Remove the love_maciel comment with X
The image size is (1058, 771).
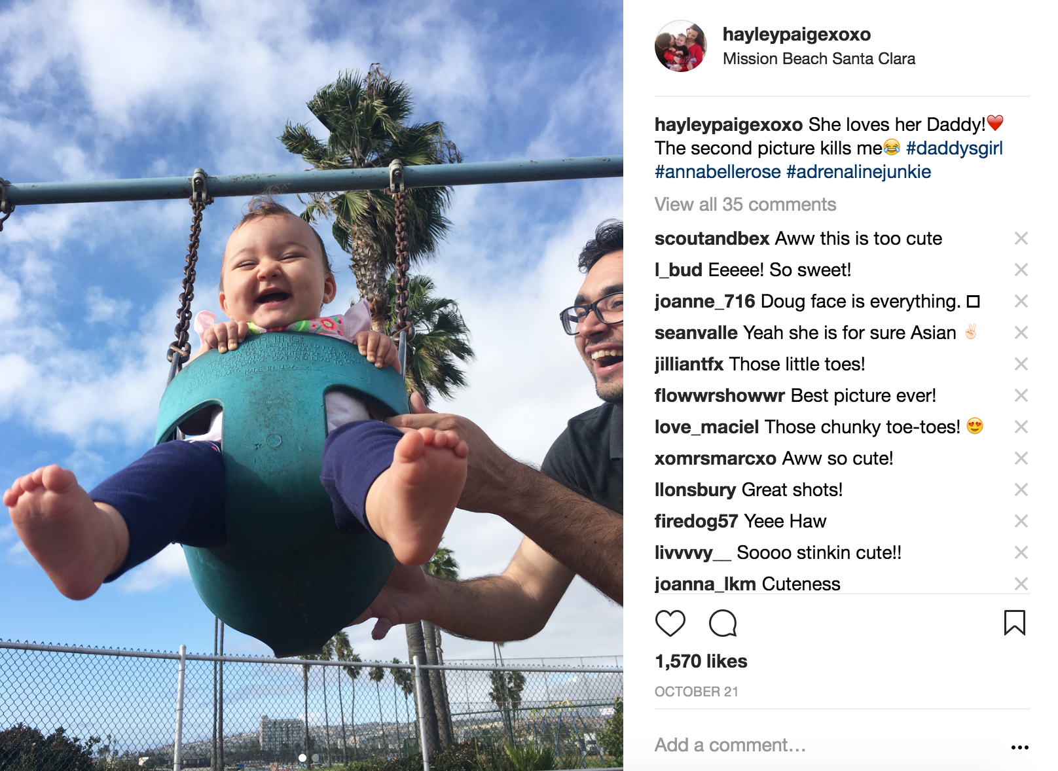(x=1021, y=427)
